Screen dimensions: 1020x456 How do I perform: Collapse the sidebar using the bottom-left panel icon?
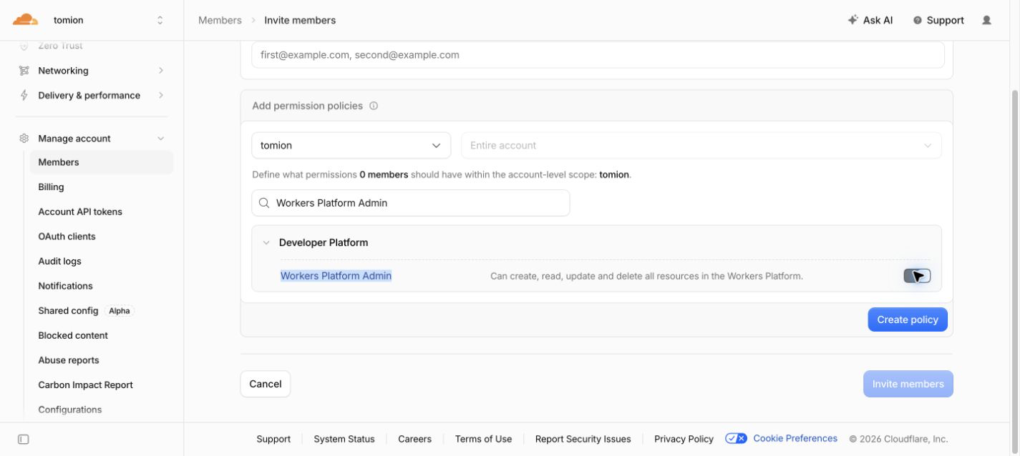tap(23, 439)
